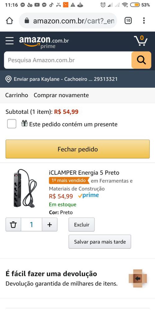Tap Salvar para mais tarde
Image resolution: width=155 pixels, height=310 pixels.
(100, 241)
